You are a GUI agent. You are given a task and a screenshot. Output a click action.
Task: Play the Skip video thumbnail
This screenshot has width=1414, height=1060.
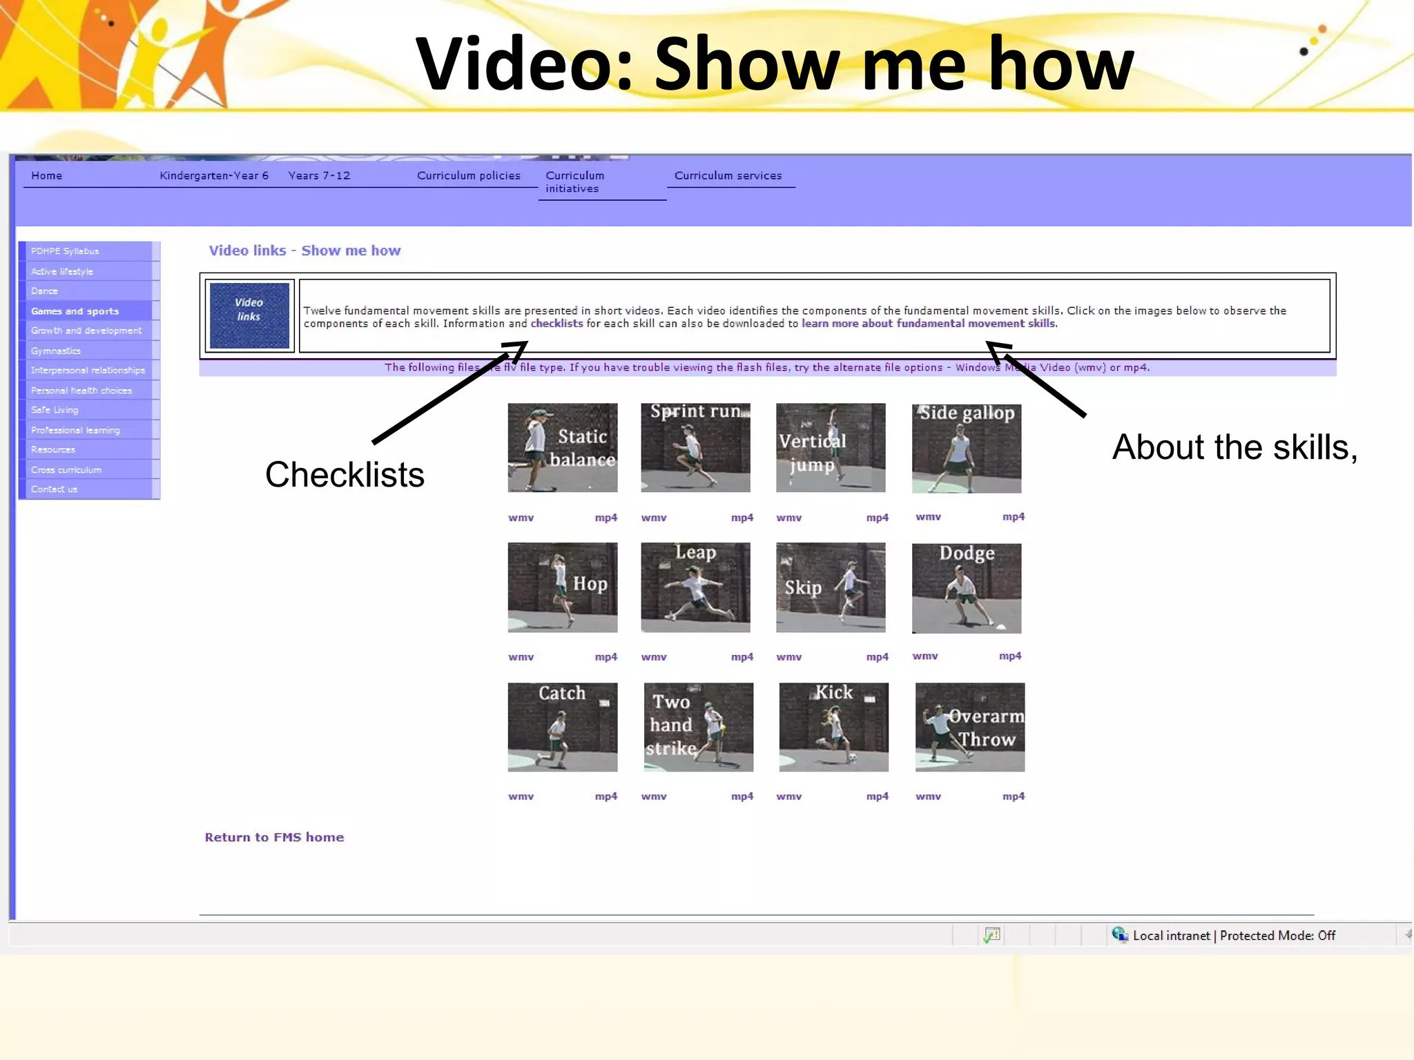[x=831, y=587]
